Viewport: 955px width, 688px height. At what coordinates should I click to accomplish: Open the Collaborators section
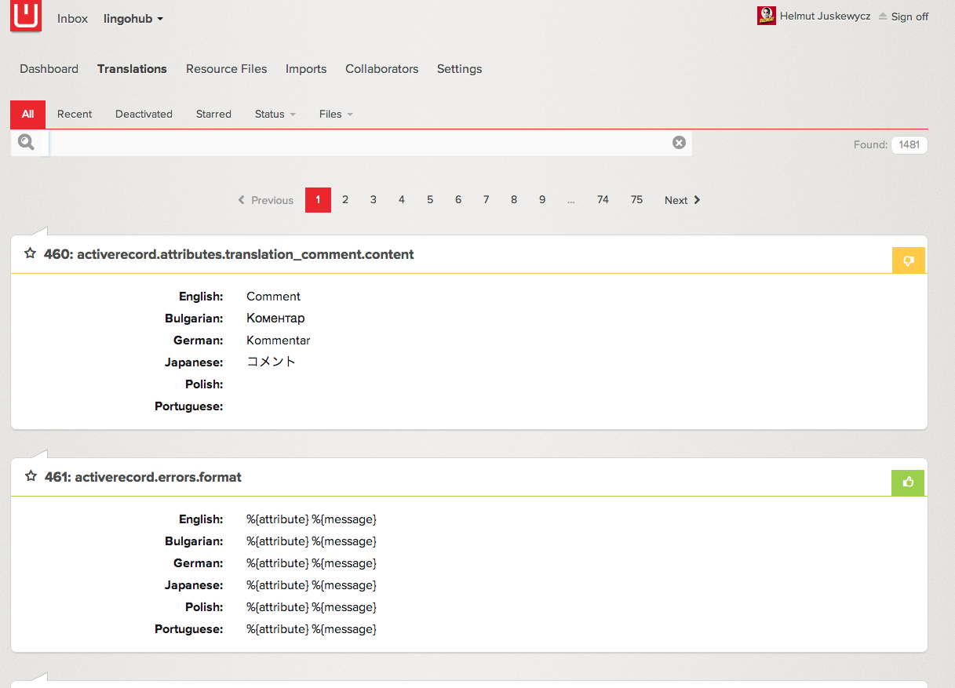click(381, 69)
